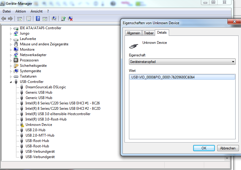Select Intel(R) 8 Series USB EHCI #1 - 8C26
Image resolution: width=241 pixels, height=170 pixels.
(x=63, y=103)
